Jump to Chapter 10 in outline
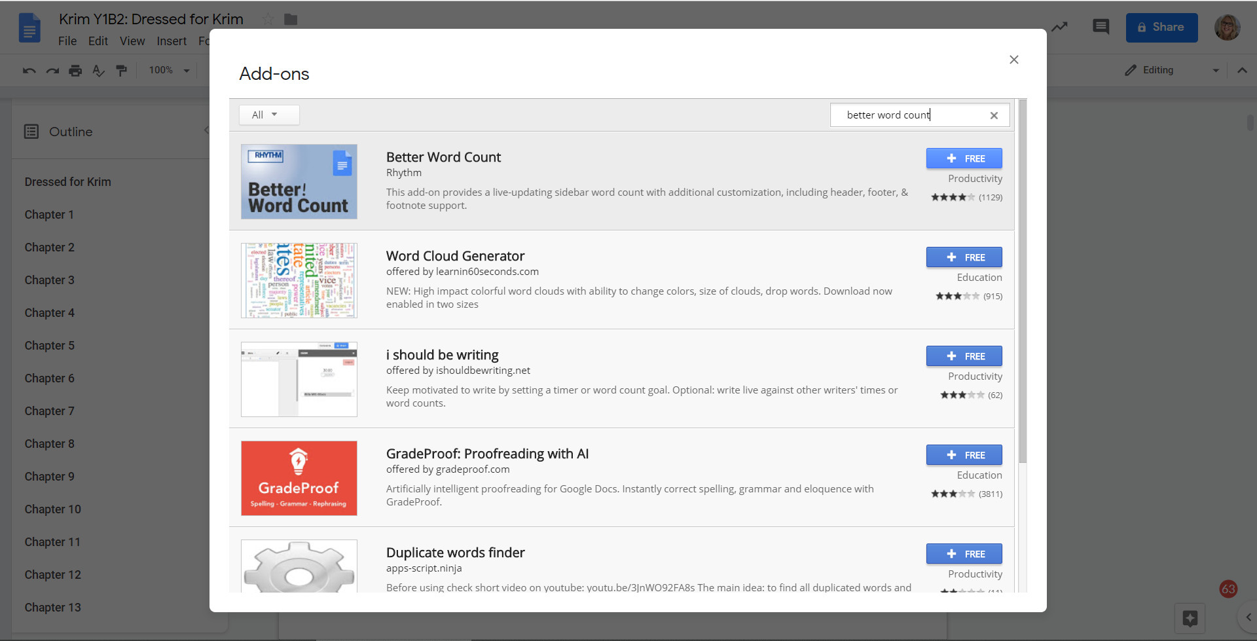Viewport: 1257px width, 641px height. 53,509
